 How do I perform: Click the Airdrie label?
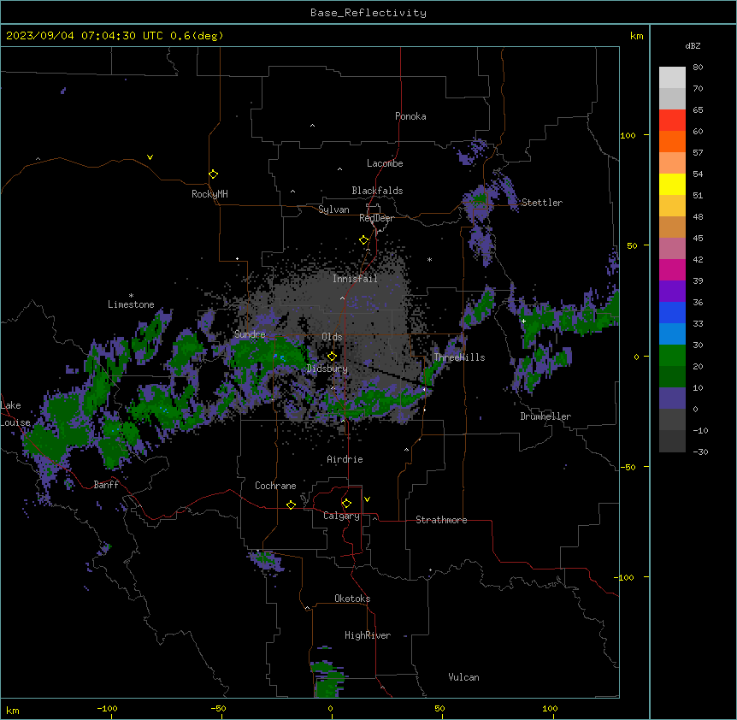(x=345, y=459)
